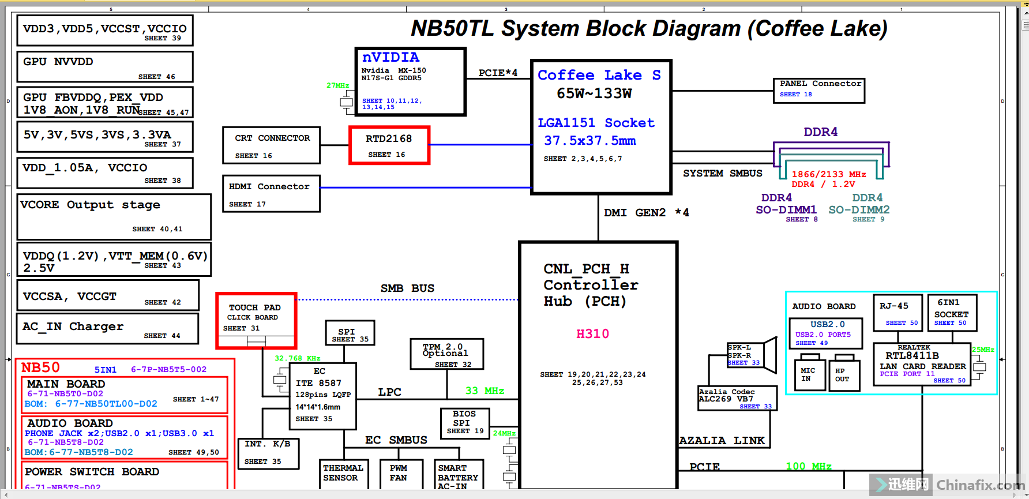This screenshot has height=499, width=1029.
Task: Click the 'VCORE Output stage' block
Action: pos(114,217)
